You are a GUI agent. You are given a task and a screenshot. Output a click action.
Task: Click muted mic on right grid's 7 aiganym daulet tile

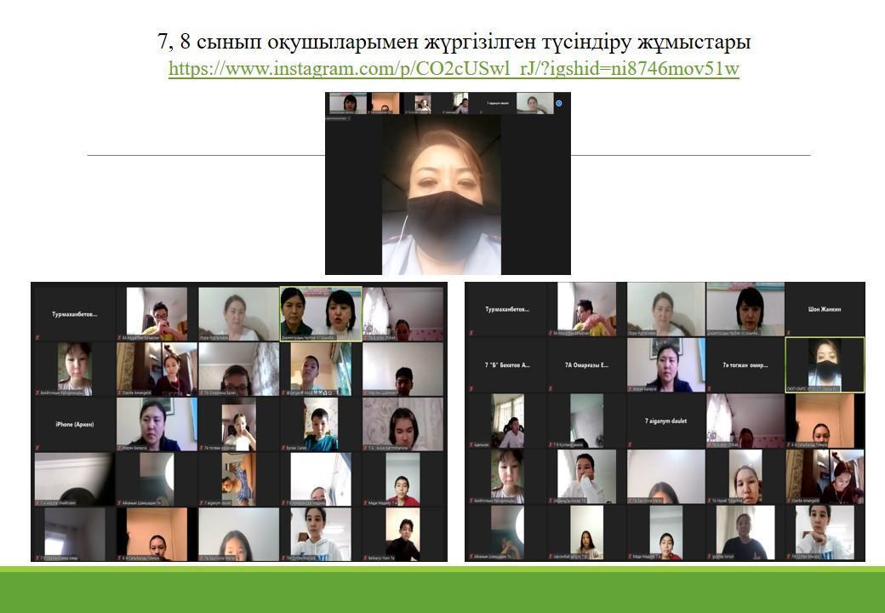coord(631,445)
